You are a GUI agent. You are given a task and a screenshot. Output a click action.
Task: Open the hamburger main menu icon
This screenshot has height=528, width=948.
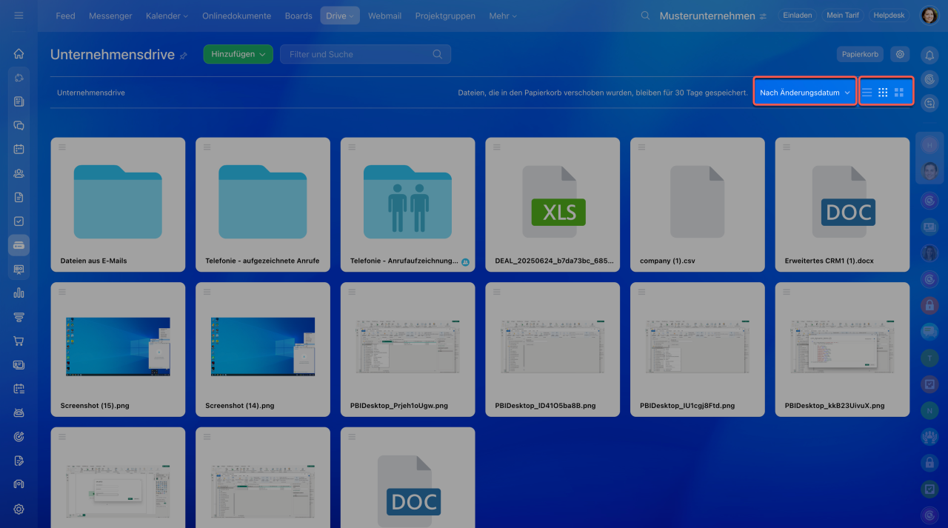[x=19, y=16]
